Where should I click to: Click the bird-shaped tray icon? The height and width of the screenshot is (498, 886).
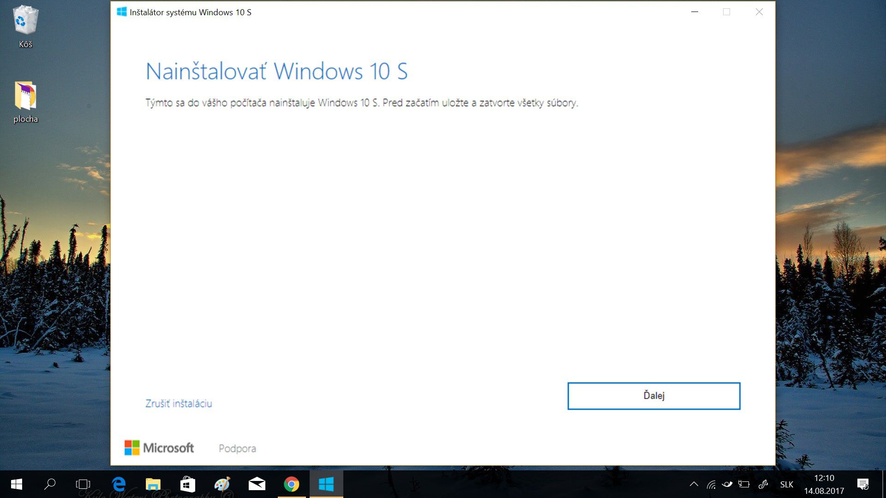point(727,484)
